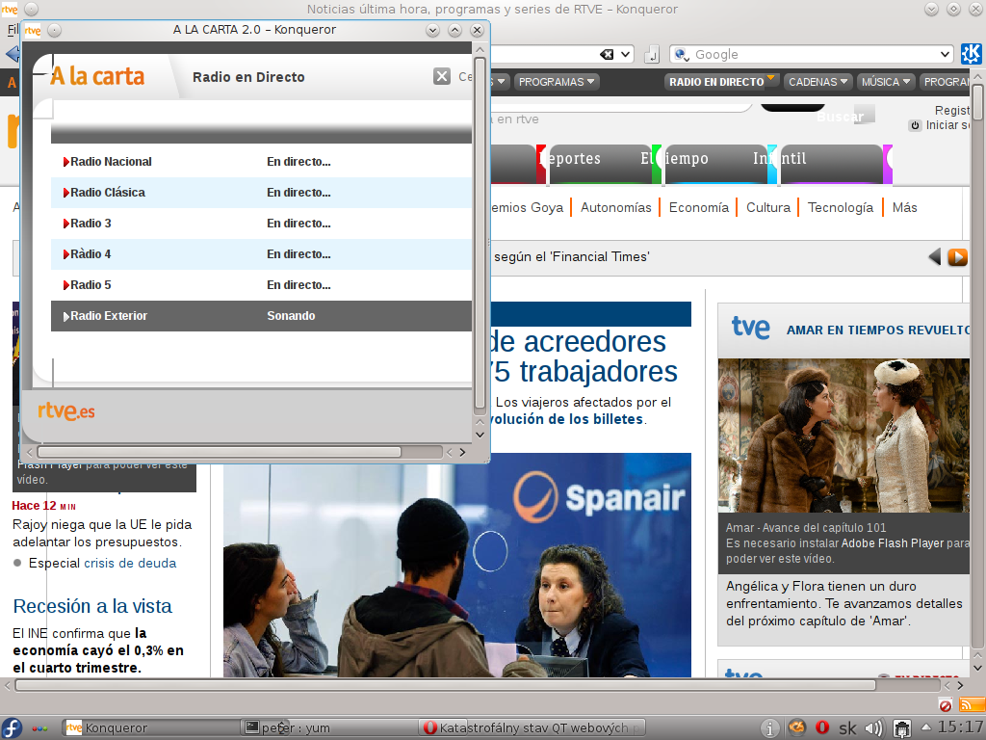Screen dimensions: 986x740
Task: Open Rajoy niega UE presupuestos news item
Action: (102, 533)
